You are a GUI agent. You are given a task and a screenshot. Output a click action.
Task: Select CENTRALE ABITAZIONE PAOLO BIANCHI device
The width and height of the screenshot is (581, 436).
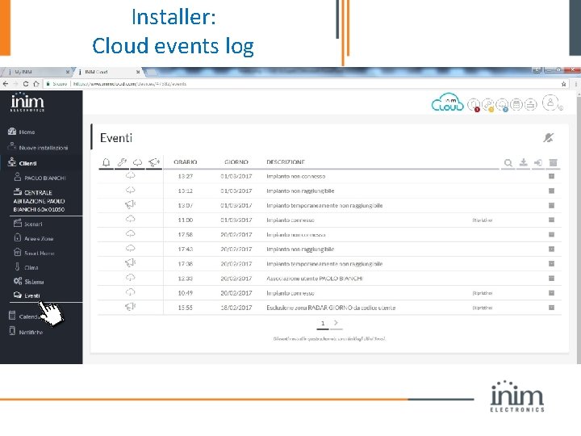(x=40, y=200)
